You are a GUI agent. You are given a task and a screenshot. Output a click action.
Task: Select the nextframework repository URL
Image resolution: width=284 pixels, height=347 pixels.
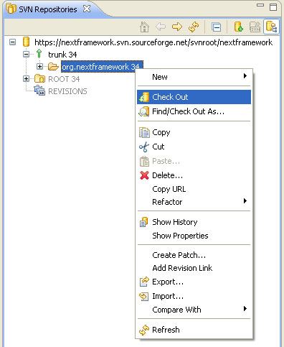[153, 42]
